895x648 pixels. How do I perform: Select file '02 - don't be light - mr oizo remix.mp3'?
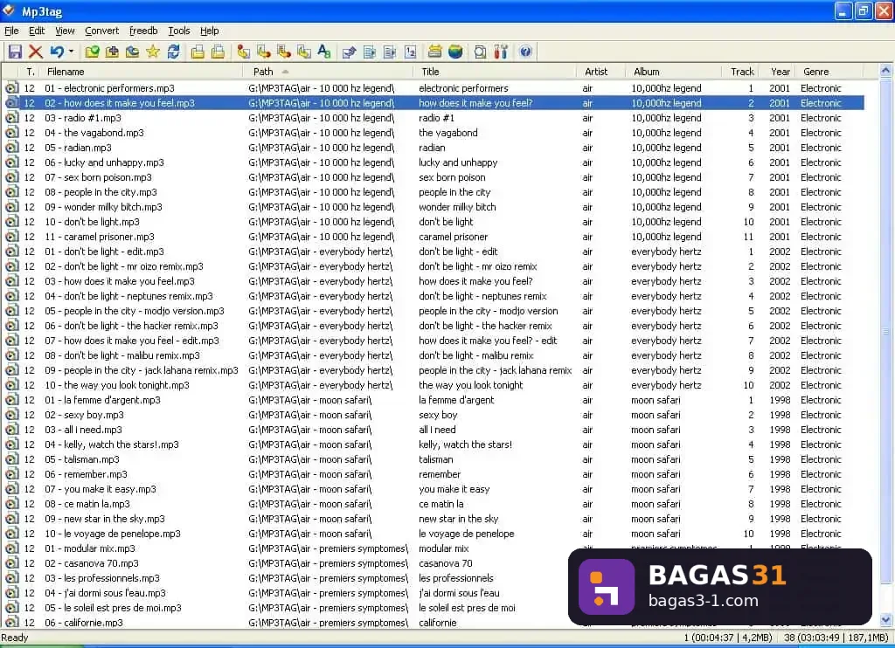coord(124,266)
